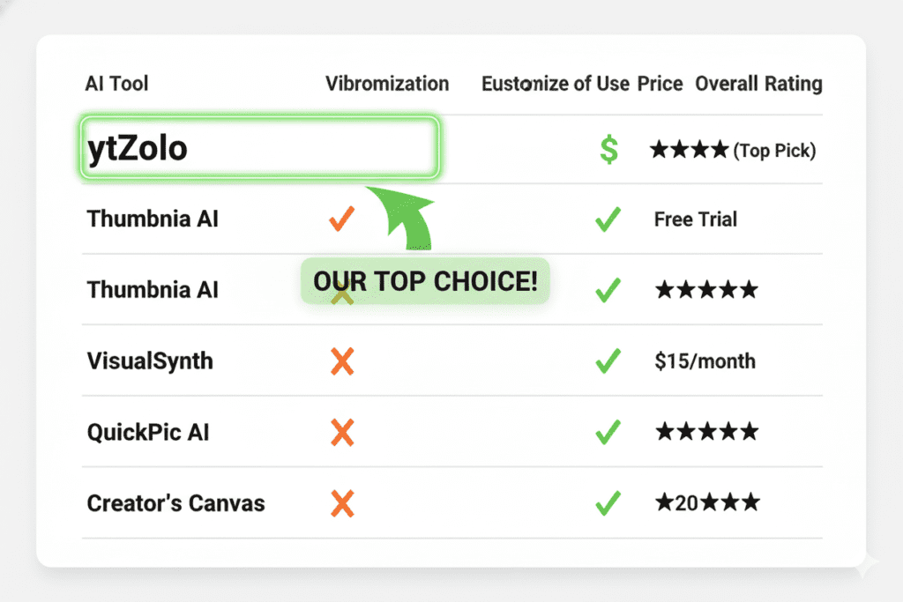Click the star rating in QuickPic AI row

(x=706, y=432)
